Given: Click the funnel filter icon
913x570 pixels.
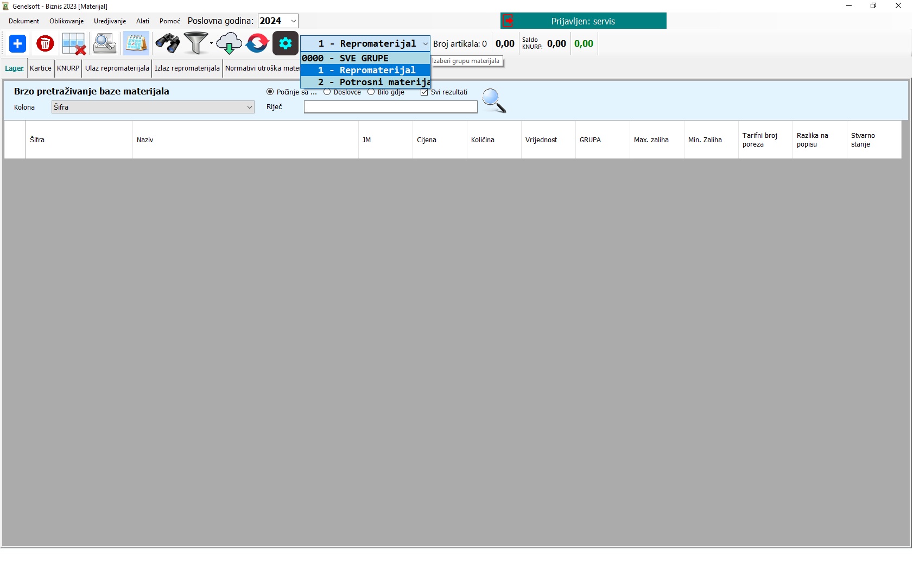Looking at the screenshot, I should (196, 43).
